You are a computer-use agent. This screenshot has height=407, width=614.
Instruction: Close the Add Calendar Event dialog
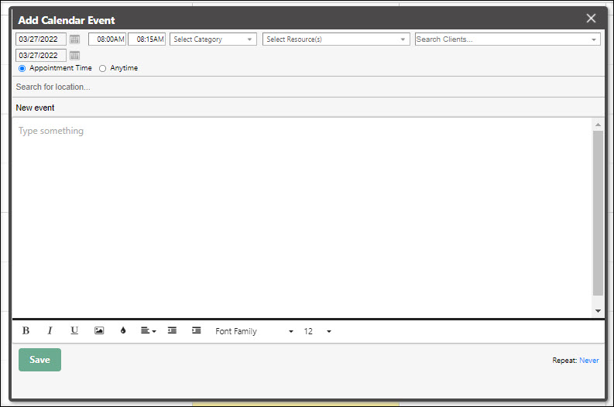[x=591, y=19]
